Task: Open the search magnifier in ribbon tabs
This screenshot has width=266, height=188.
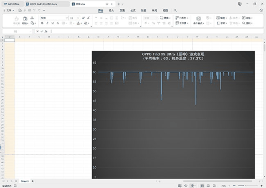Action: pos(175,10)
